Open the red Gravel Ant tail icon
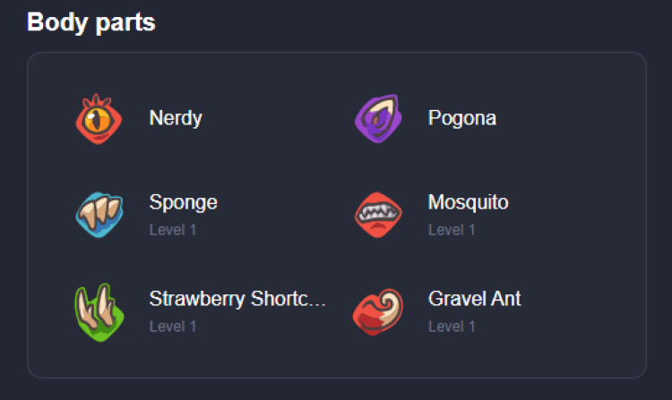This screenshot has height=400, width=672. pyautogui.click(x=378, y=312)
